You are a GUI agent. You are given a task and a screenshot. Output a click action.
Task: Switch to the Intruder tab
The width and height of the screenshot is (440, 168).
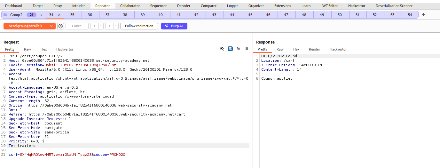[x=79, y=6]
